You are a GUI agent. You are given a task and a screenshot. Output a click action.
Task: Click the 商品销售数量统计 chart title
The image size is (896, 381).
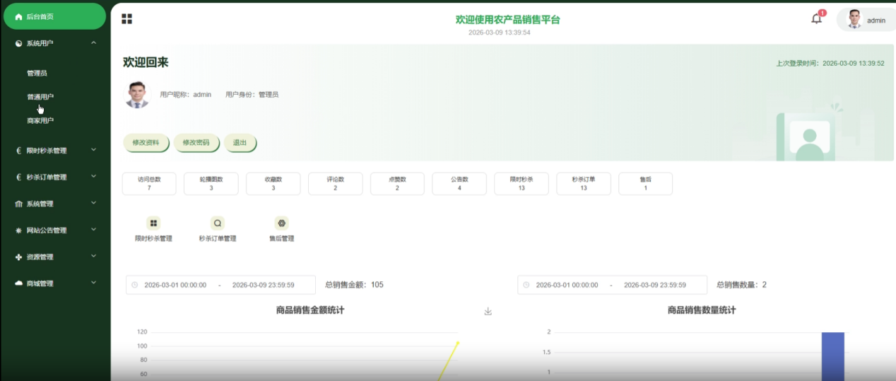702,310
